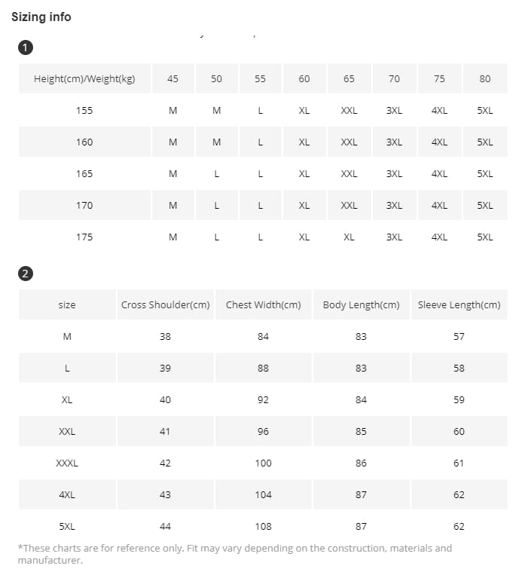
Task: Select the Cross Shoulder(cm) column header
Action: (x=166, y=305)
